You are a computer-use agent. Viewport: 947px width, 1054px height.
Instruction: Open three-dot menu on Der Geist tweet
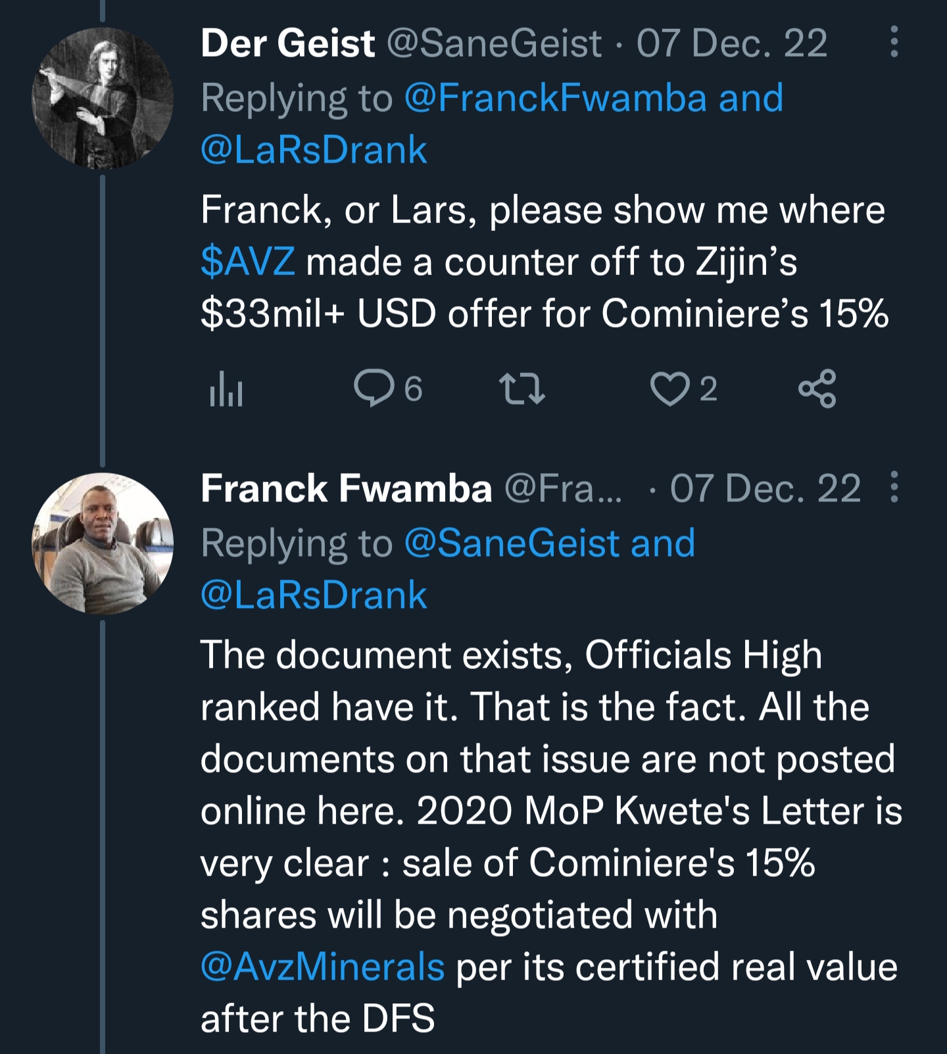[x=894, y=42]
